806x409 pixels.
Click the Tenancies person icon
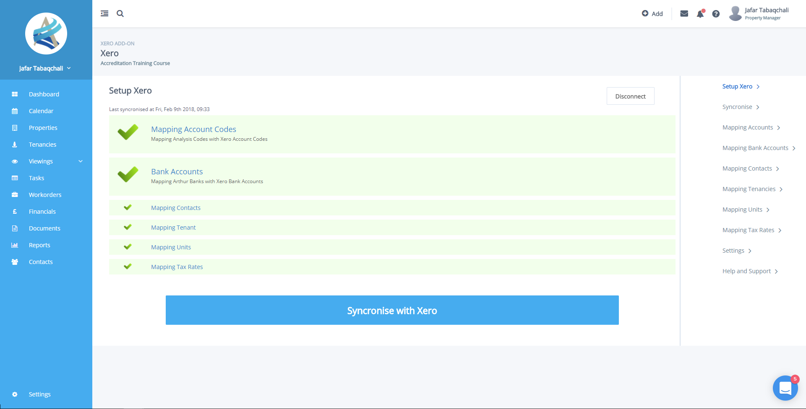[15, 145]
